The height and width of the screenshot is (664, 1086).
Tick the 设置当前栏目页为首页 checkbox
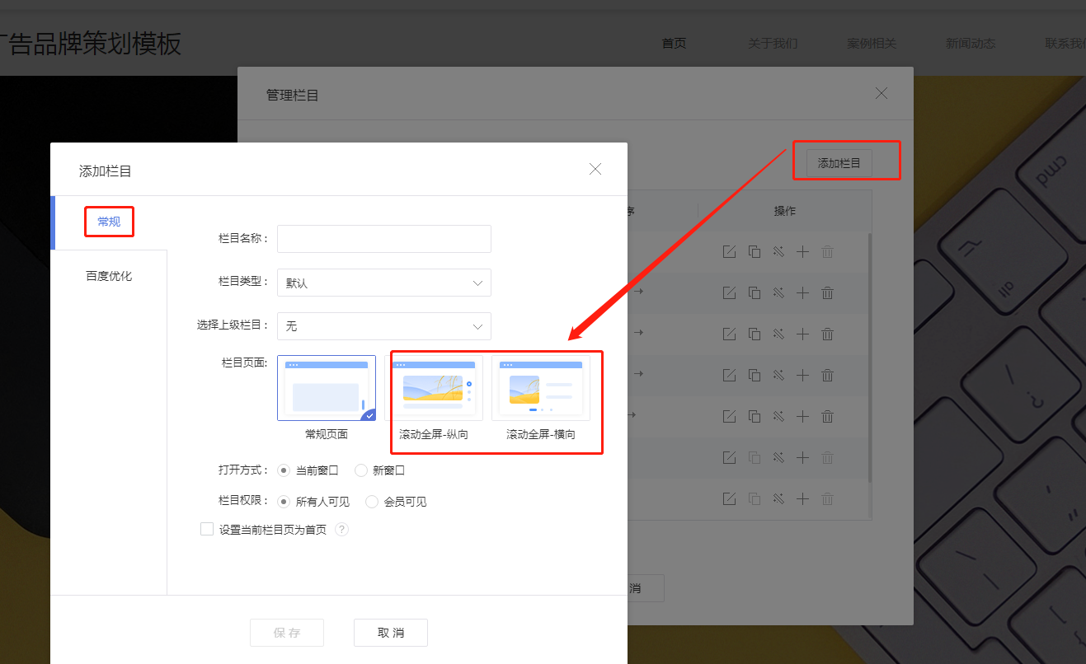point(207,529)
